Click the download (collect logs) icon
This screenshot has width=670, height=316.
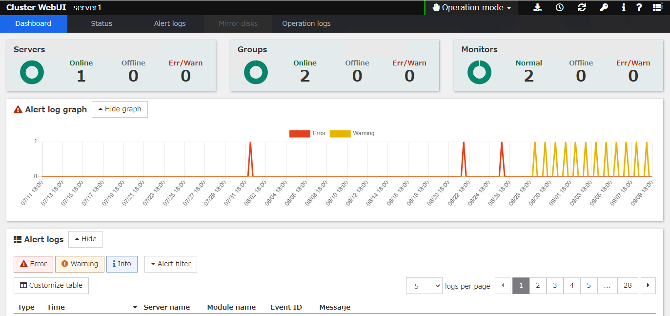pos(537,7)
